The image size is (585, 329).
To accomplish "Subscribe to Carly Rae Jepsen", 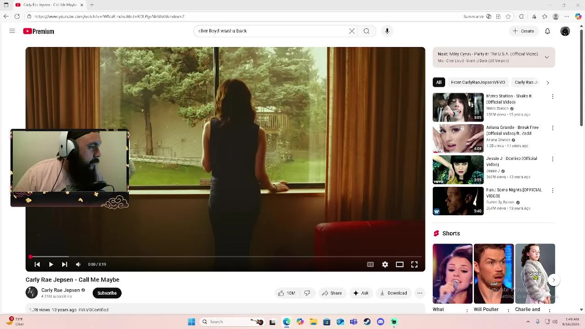I will (107, 293).
